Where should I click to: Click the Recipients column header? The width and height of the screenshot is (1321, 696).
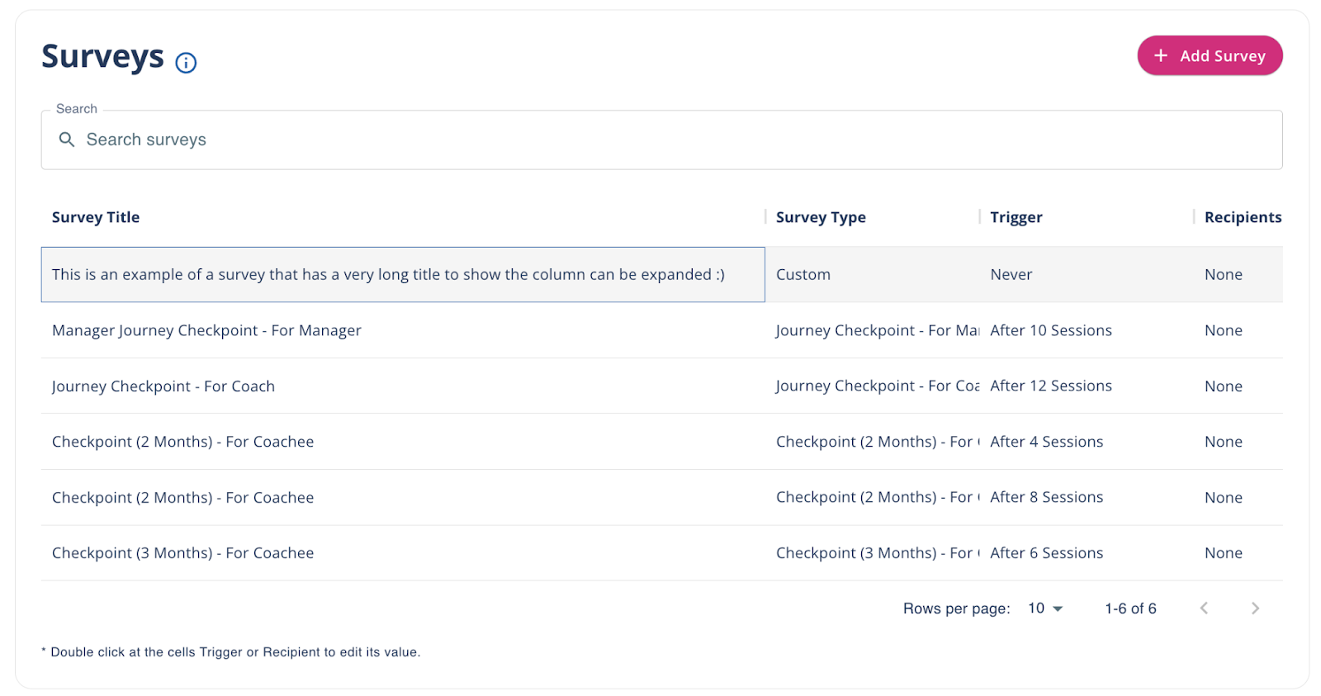pyautogui.click(x=1242, y=217)
